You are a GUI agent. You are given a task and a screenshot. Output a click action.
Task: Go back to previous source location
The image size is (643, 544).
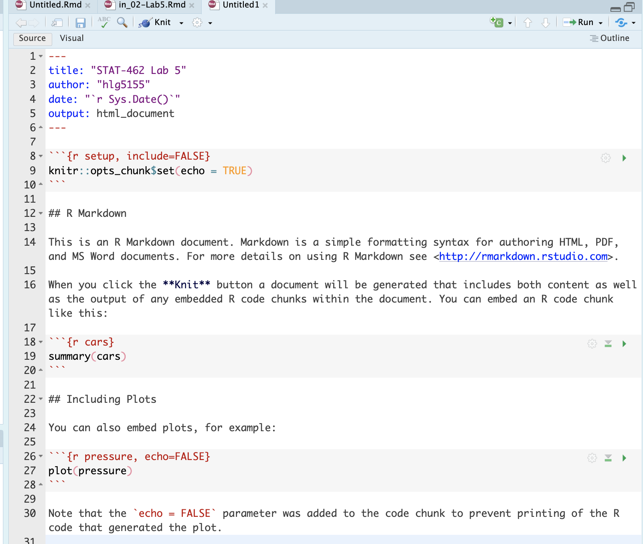[21, 23]
